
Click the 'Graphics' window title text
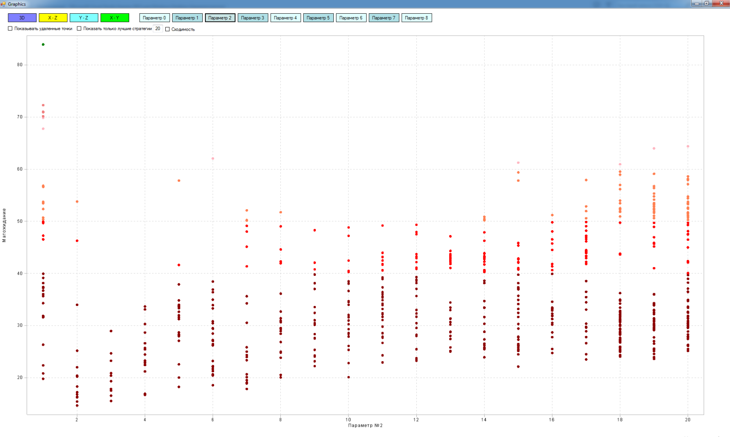(17, 4)
